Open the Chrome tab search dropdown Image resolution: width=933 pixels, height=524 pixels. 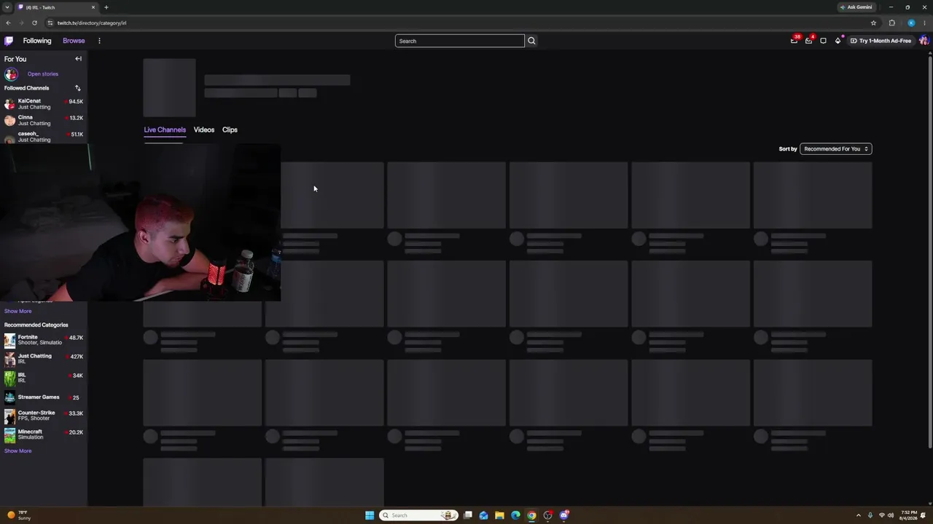coord(7,7)
